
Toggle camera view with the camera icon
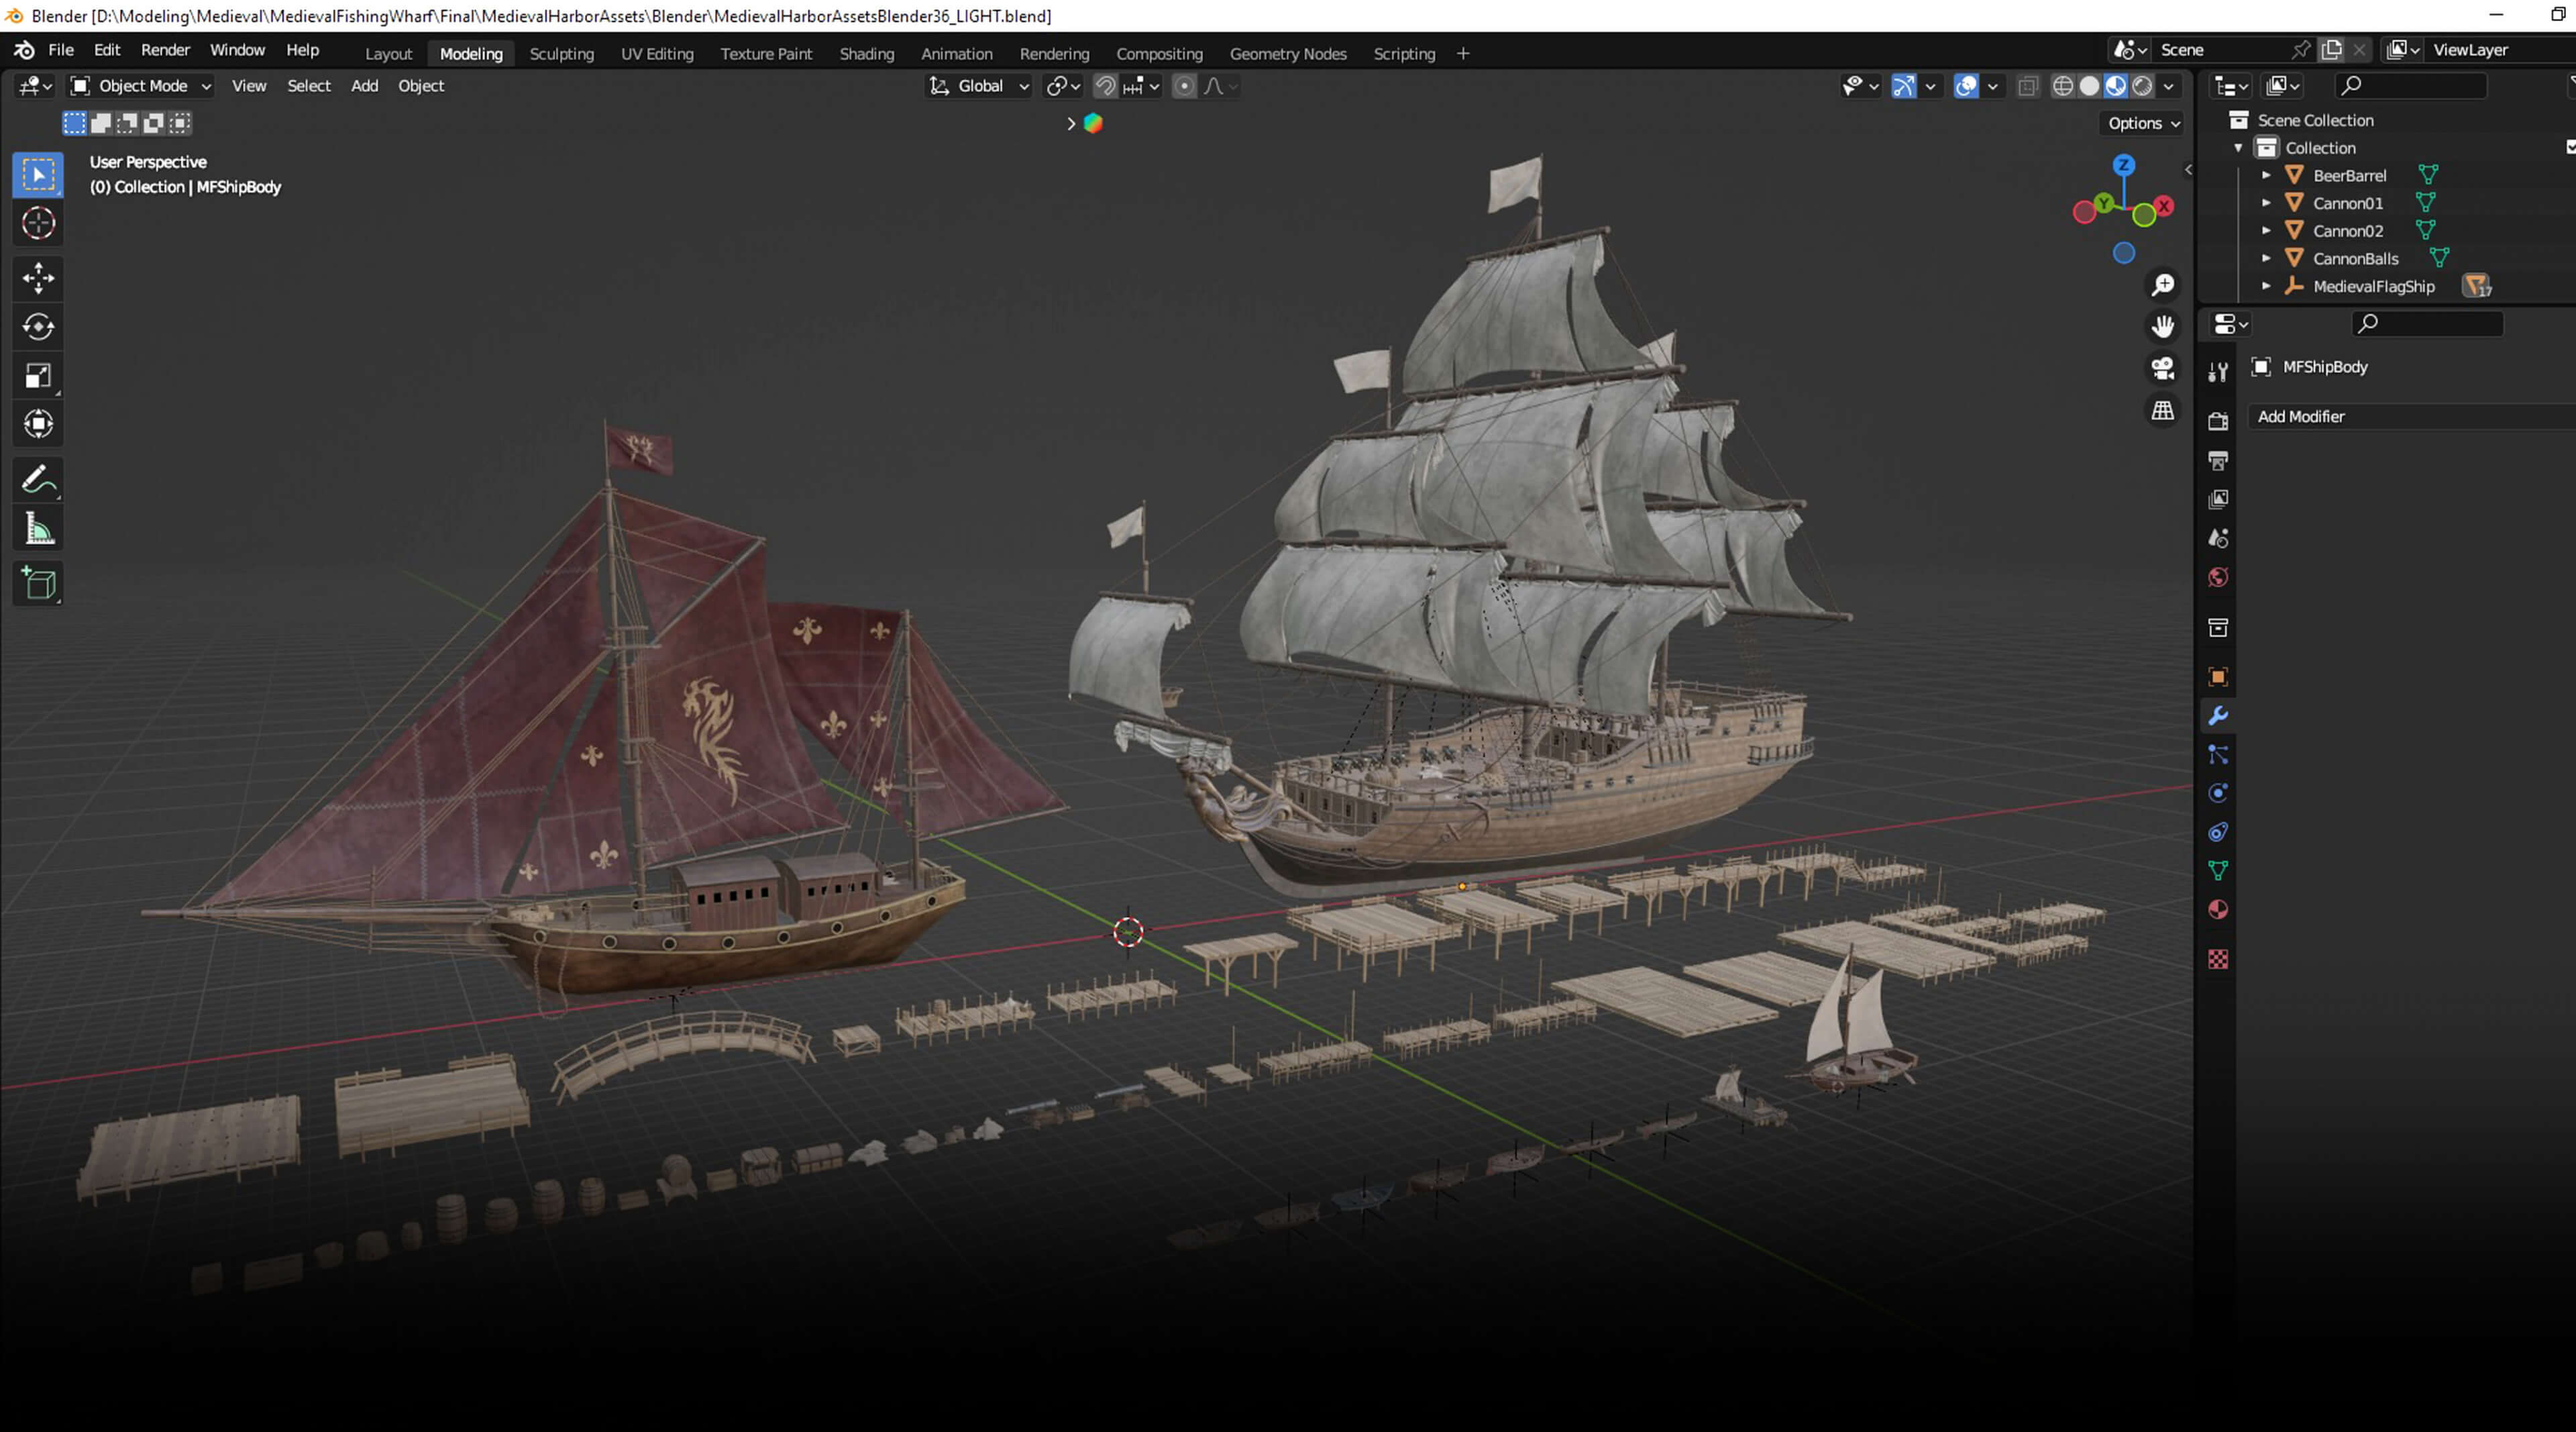pos(2162,369)
